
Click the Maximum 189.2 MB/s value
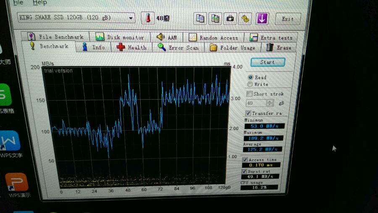click(x=263, y=138)
